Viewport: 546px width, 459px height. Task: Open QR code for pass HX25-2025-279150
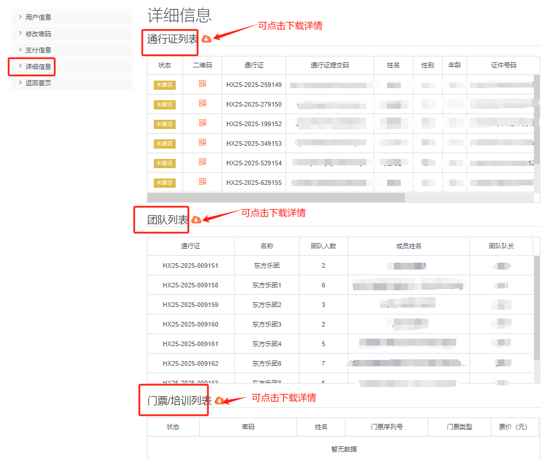pyautogui.click(x=202, y=104)
